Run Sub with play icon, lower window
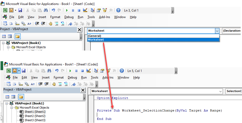242x123 pixels. pyautogui.click(x=70, y=71)
